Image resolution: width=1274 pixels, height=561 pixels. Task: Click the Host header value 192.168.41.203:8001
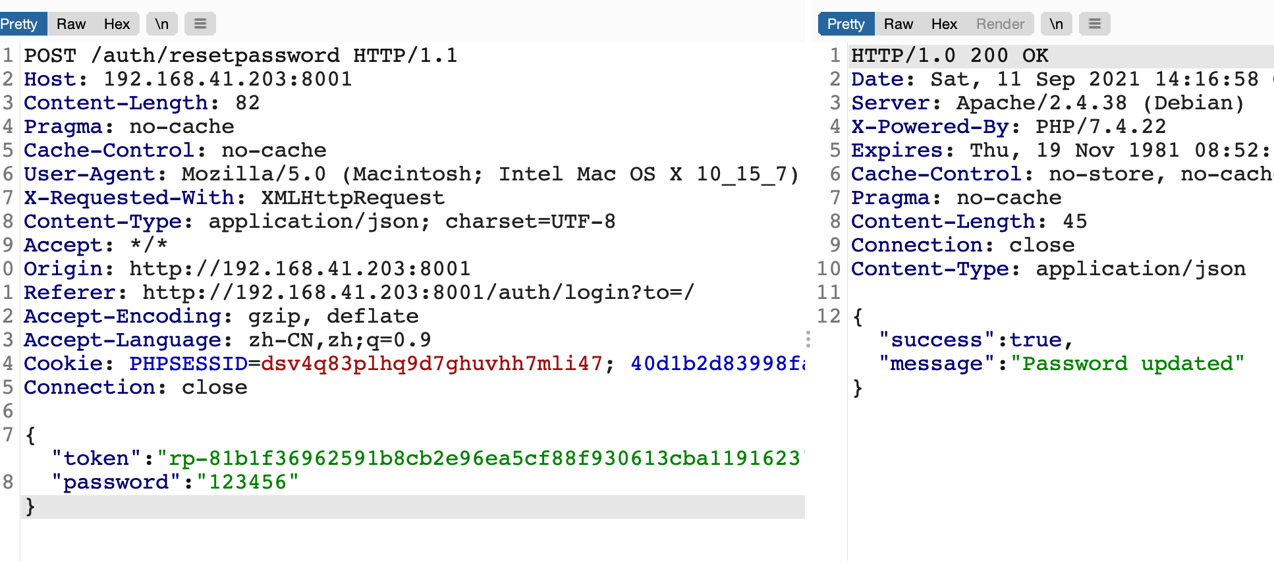[228, 79]
